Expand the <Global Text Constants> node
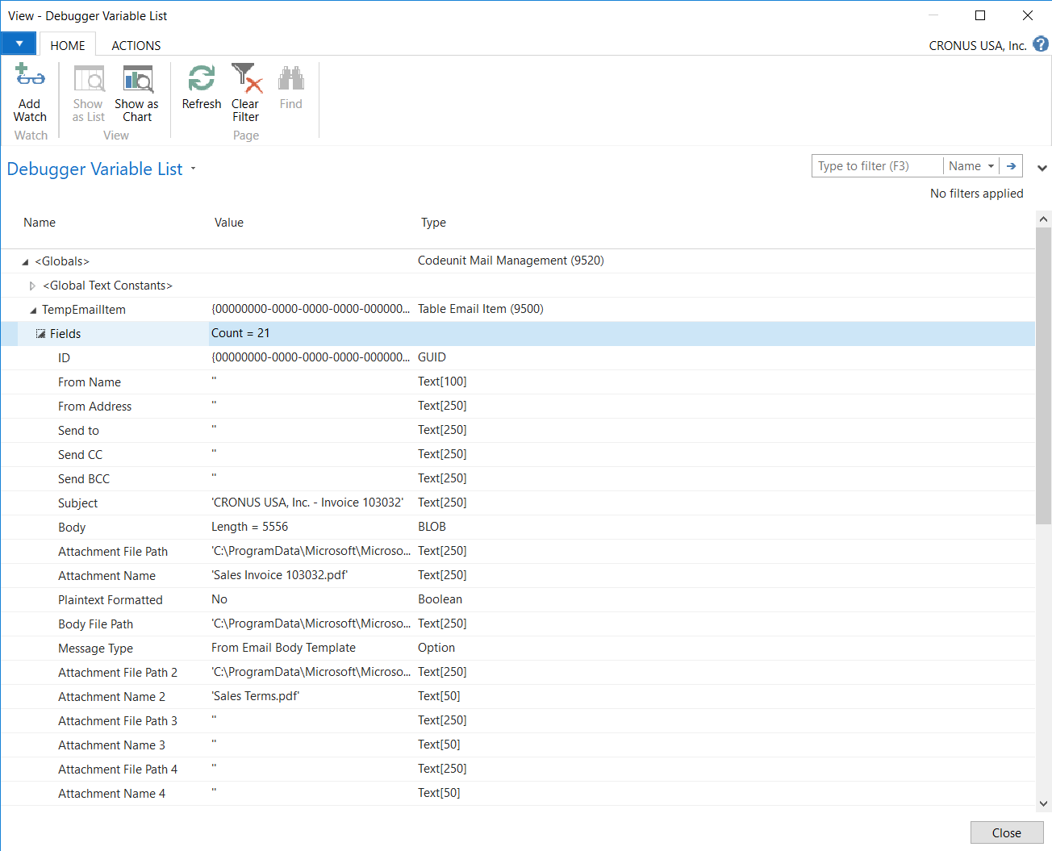This screenshot has height=851, width=1052. click(32, 286)
